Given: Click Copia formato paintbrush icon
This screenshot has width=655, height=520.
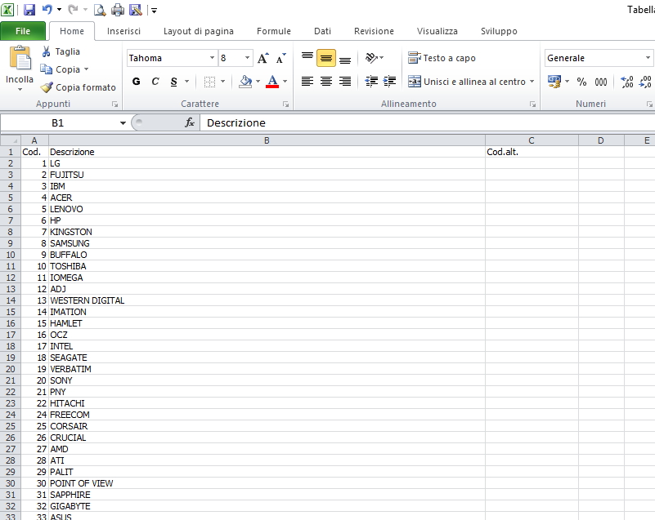Looking at the screenshot, I should 47,87.
